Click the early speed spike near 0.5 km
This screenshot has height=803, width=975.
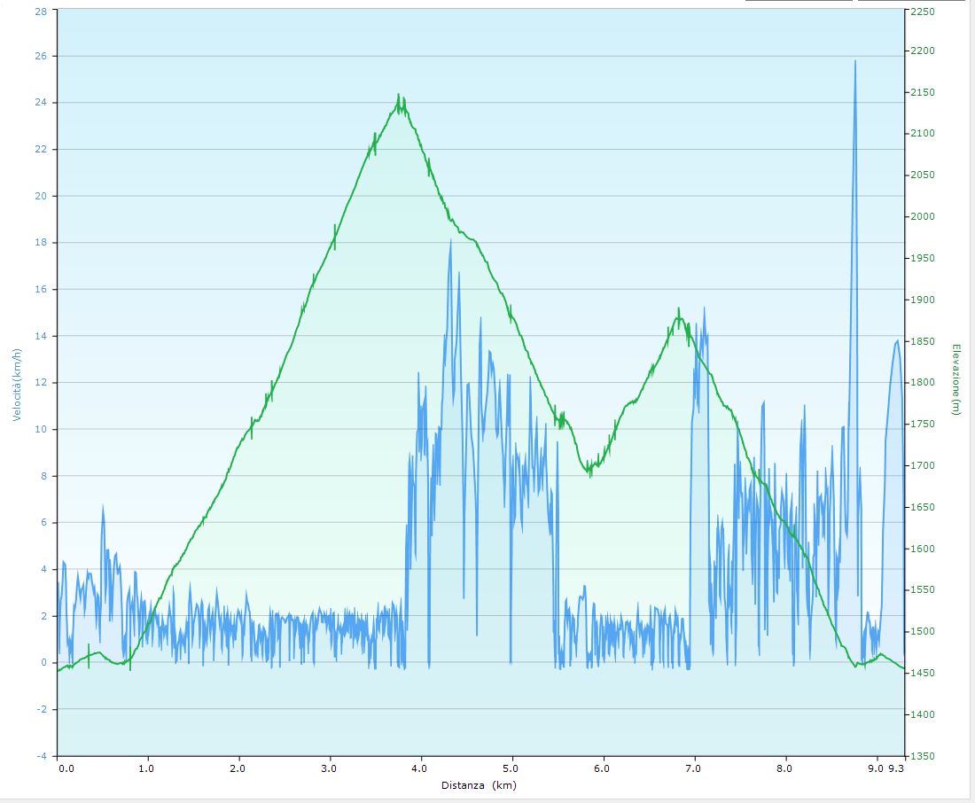coord(103,507)
